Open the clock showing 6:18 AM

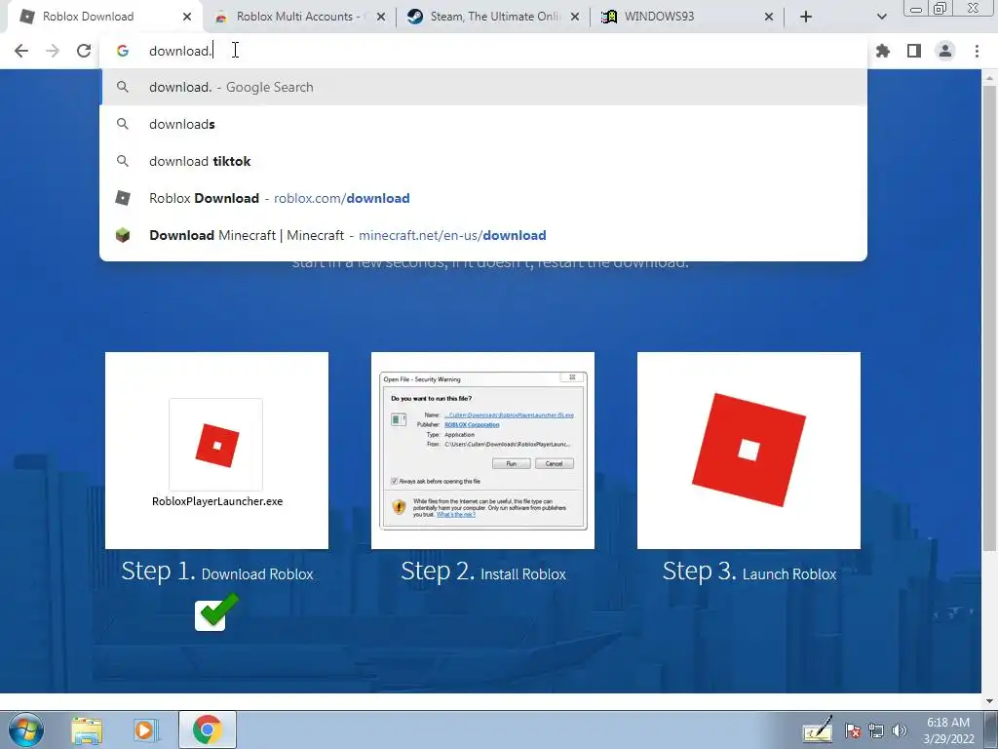click(x=948, y=730)
